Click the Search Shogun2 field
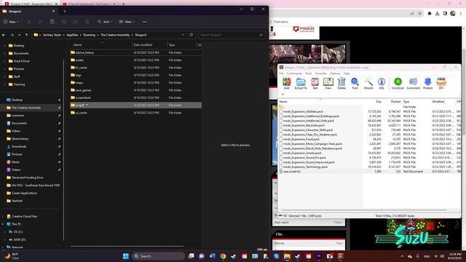This screenshot has height=262, width=466. (x=232, y=35)
